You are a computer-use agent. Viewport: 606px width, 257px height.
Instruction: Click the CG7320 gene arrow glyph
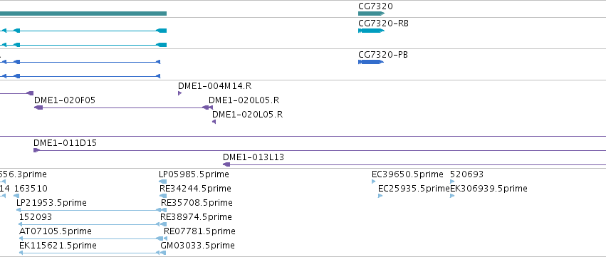(x=372, y=14)
